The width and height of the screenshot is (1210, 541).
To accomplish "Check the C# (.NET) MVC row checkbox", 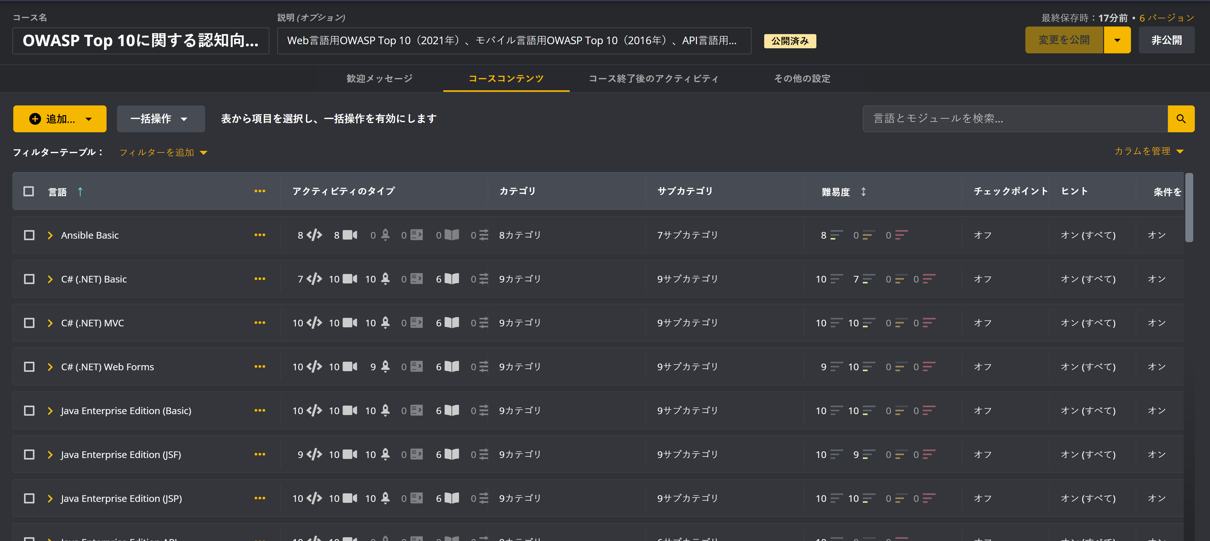I will click(x=29, y=323).
